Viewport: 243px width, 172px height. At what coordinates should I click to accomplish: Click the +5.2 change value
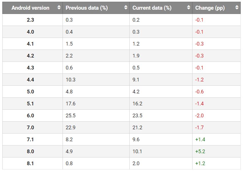[x=200, y=151]
